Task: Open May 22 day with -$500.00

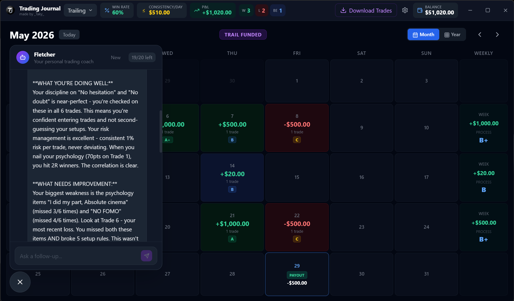Action: pos(297,227)
